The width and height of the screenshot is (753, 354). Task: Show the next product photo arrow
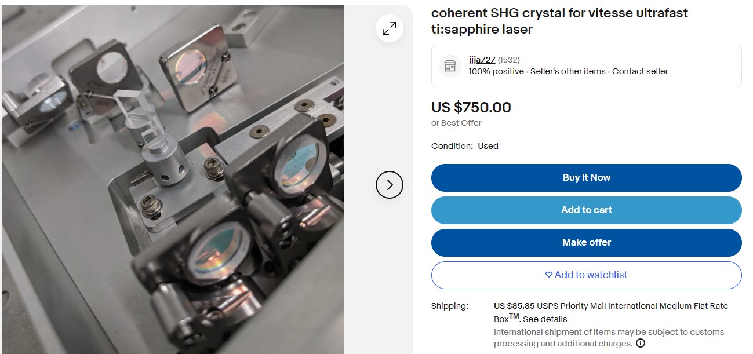(390, 185)
